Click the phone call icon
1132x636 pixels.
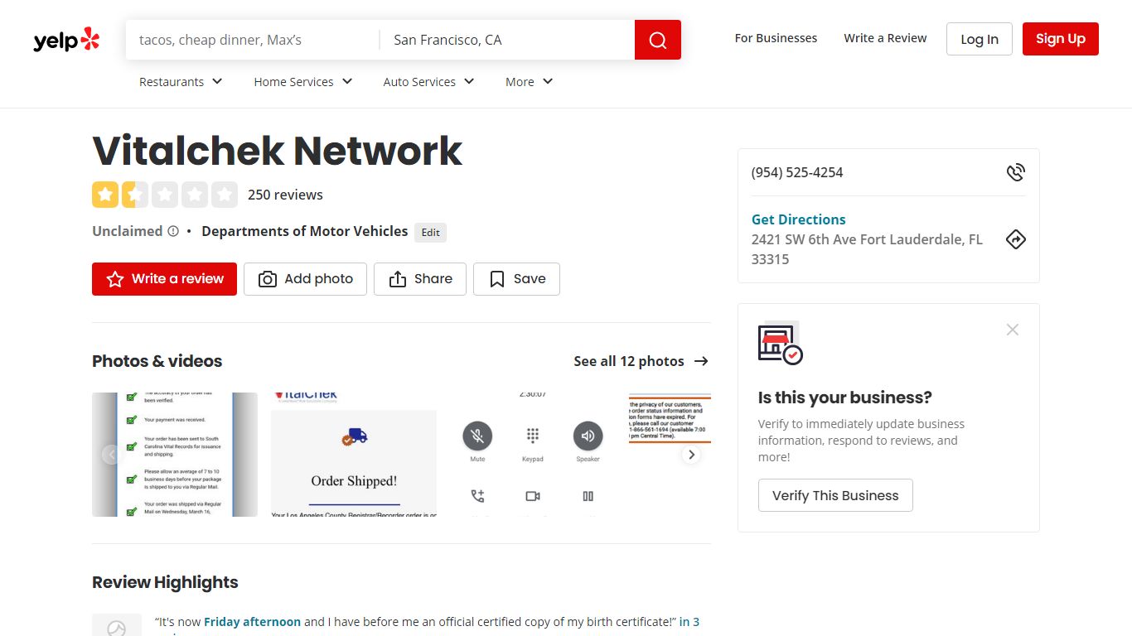(x=1015, y=172)
